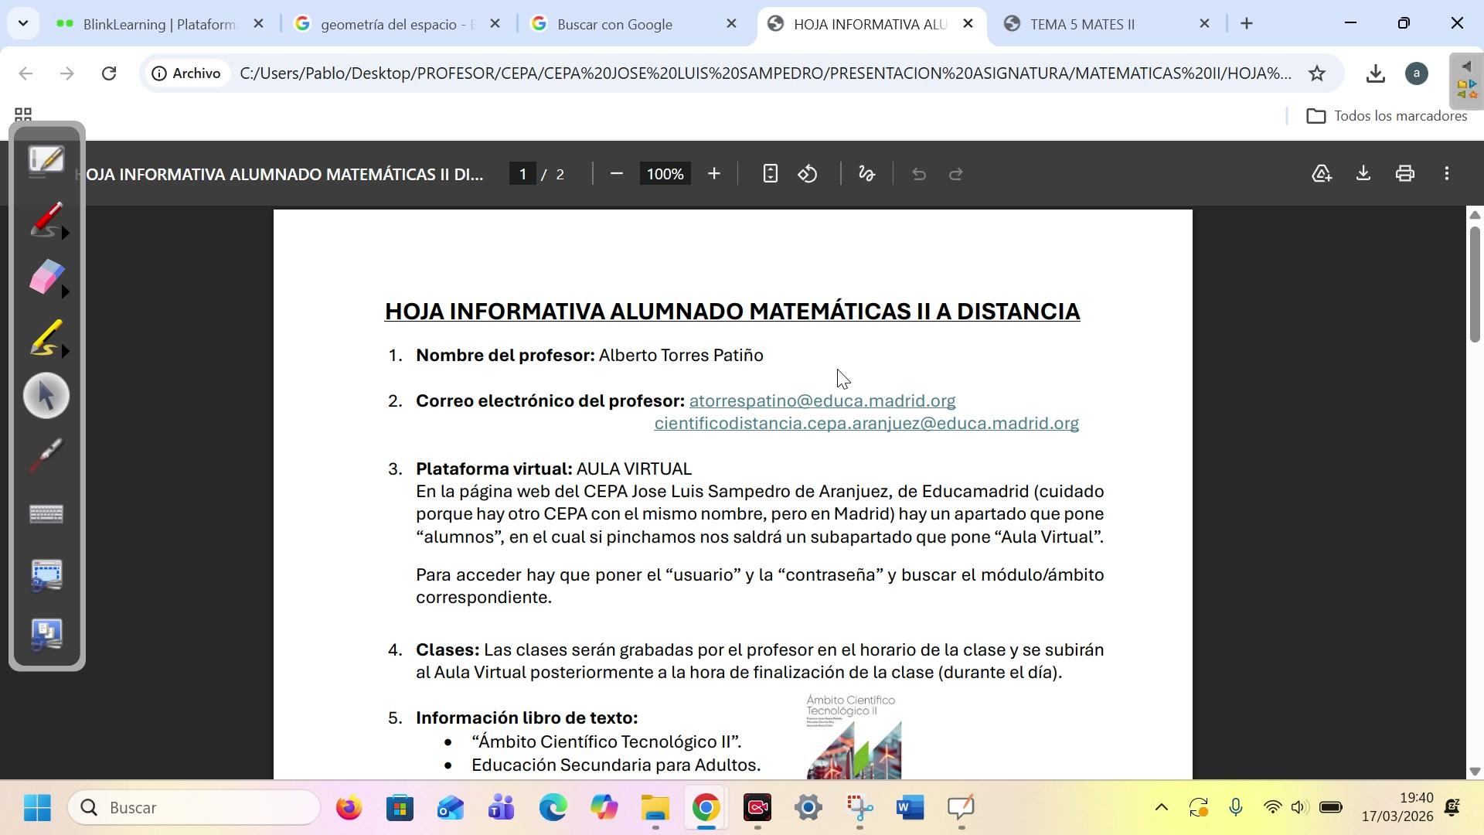Image resolution: width=1484 pixels, height=835 pixels.
Task: Open the tab search chevron dropdown
Action: (x=23, y=23)
